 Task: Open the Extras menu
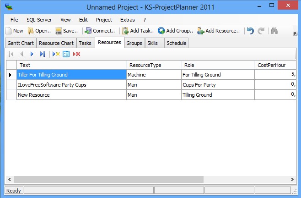point(128,20)
